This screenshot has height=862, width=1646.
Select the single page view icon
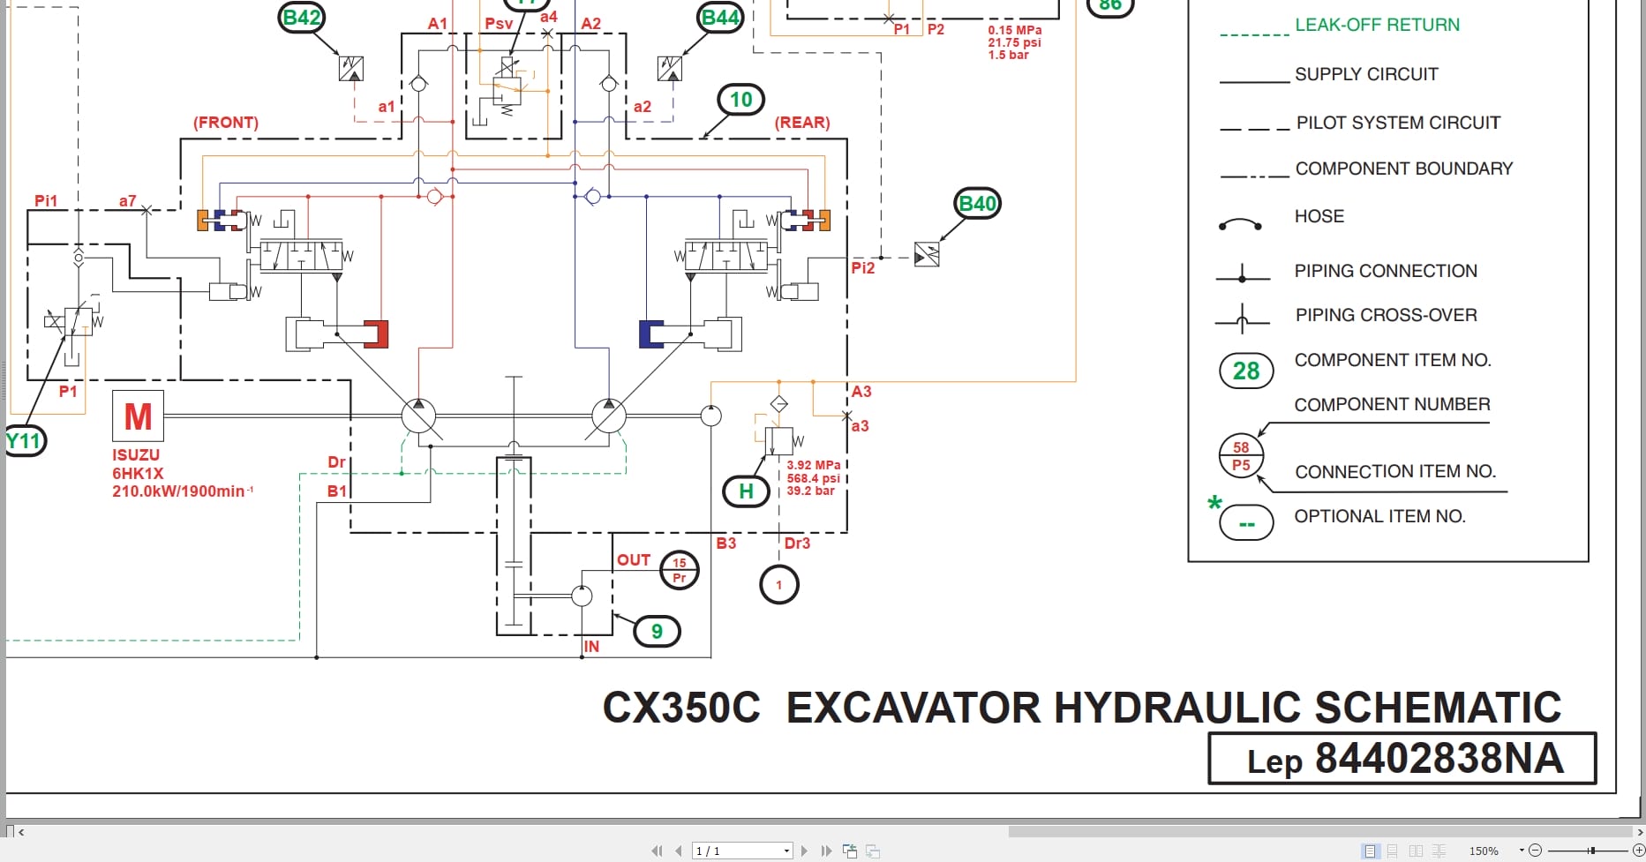[x=1370, y=850]
